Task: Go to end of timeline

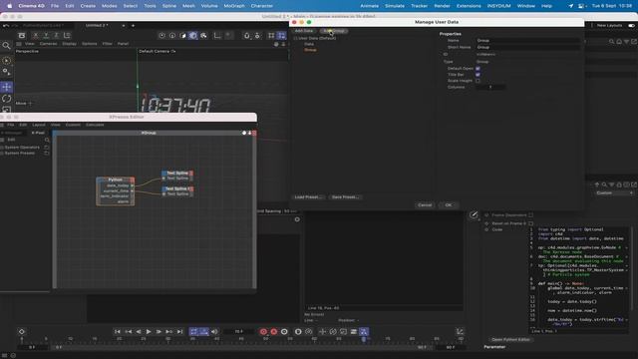Action: [x=179, y=332]
